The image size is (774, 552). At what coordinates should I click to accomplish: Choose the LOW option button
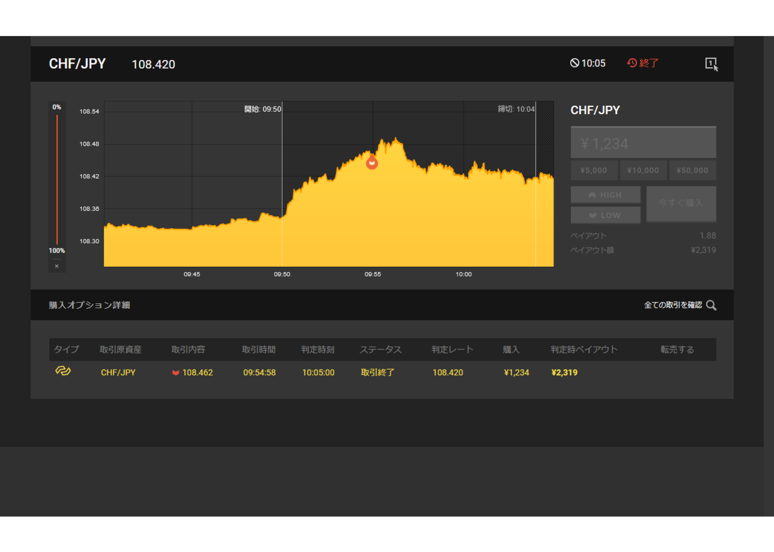(x=606, y=215)
